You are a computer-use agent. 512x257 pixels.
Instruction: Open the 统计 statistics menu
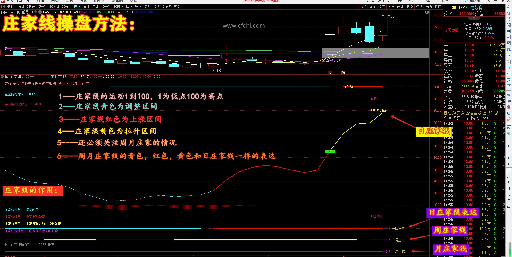[x=391, y=7]
